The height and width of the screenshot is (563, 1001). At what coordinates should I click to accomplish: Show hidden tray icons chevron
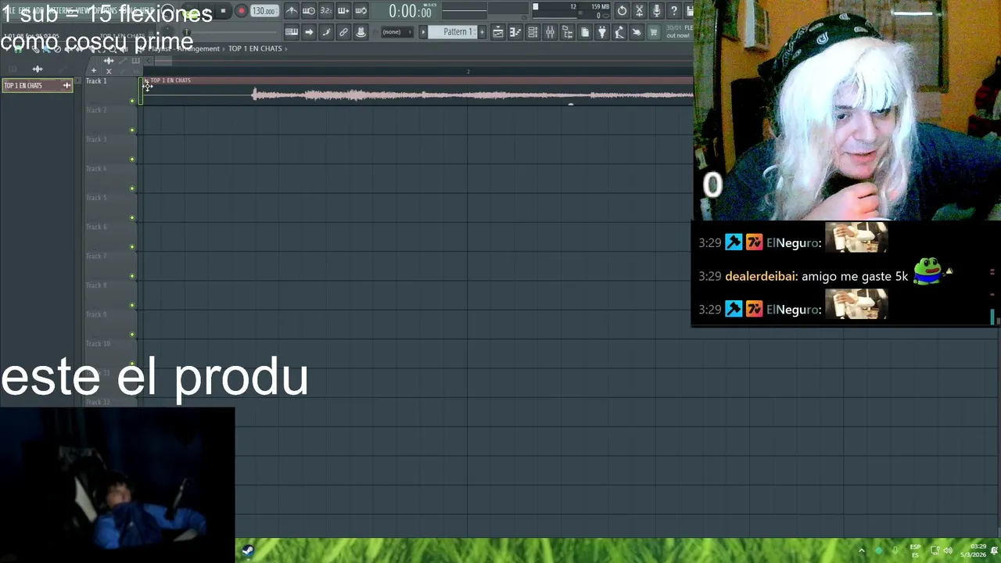(862, 550)
